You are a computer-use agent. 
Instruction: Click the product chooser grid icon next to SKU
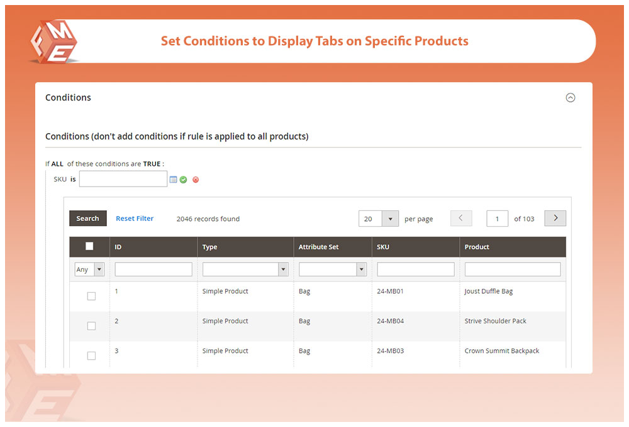click(174, 180)
